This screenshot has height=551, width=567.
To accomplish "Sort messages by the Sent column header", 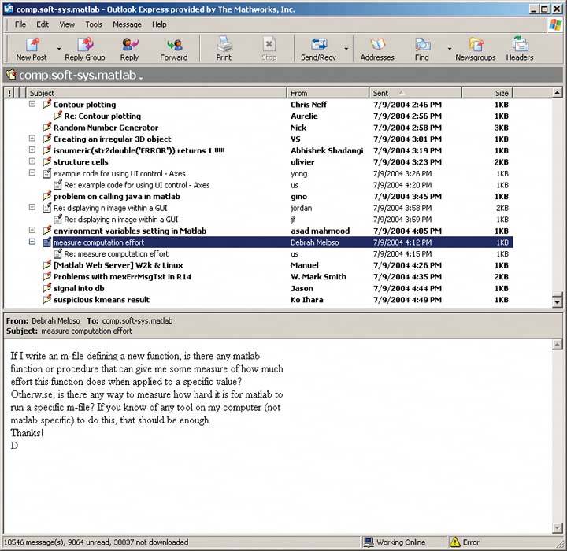I will point(415,93).
